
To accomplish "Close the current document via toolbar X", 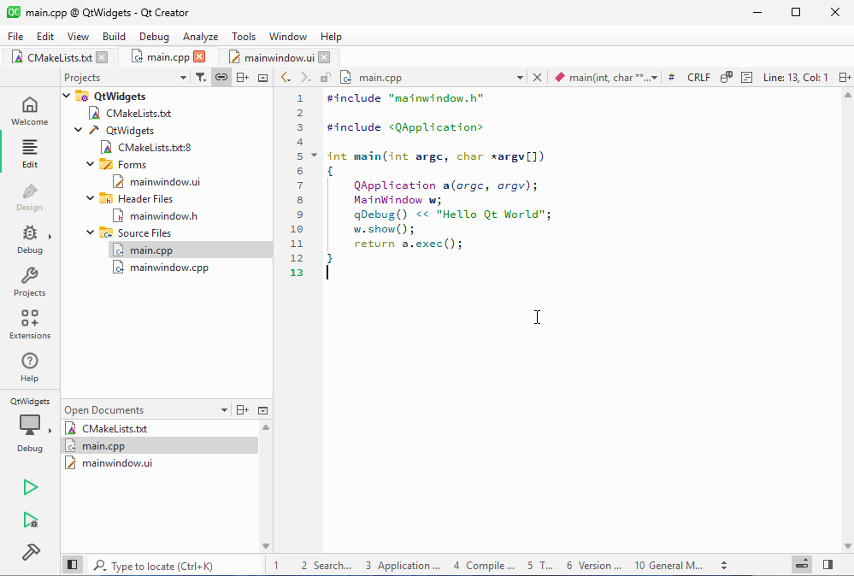I will click(537, 77).
